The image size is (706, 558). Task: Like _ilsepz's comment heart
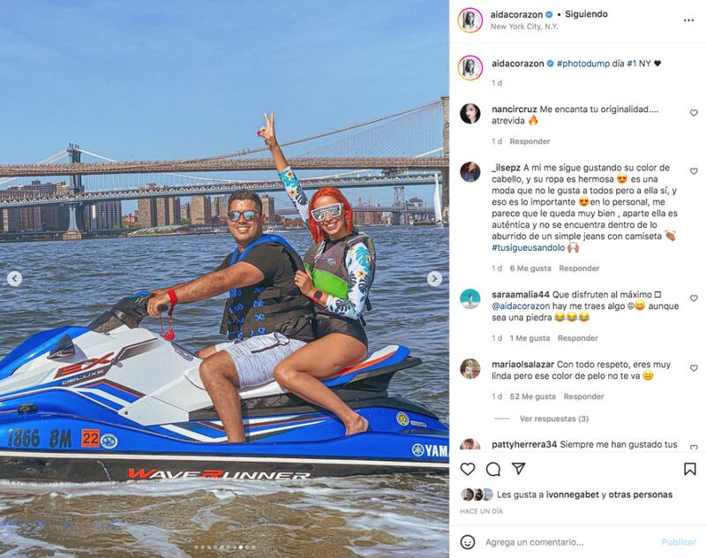(694, 171)
